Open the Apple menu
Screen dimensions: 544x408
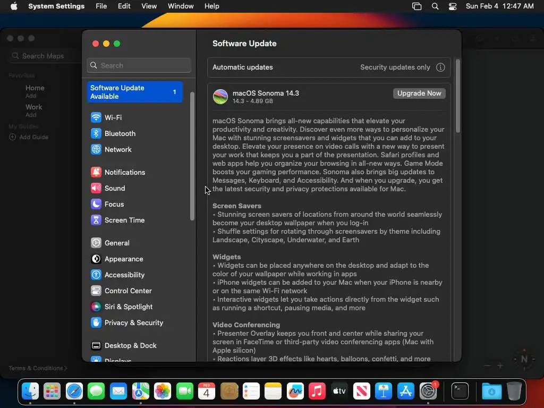click(14, 6)
